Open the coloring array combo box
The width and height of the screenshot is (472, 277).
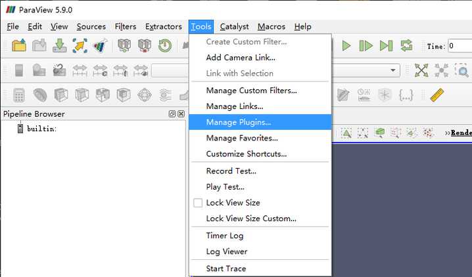[170, 71]
